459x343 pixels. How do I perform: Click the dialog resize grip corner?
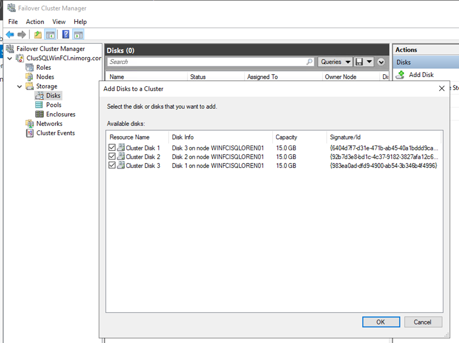coord(447,335)
